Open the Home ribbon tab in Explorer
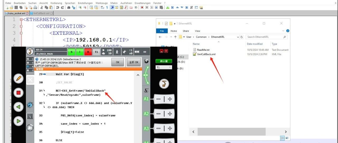Screen dimensions: 338x143 pyautogui.click(x=174, y=31)
